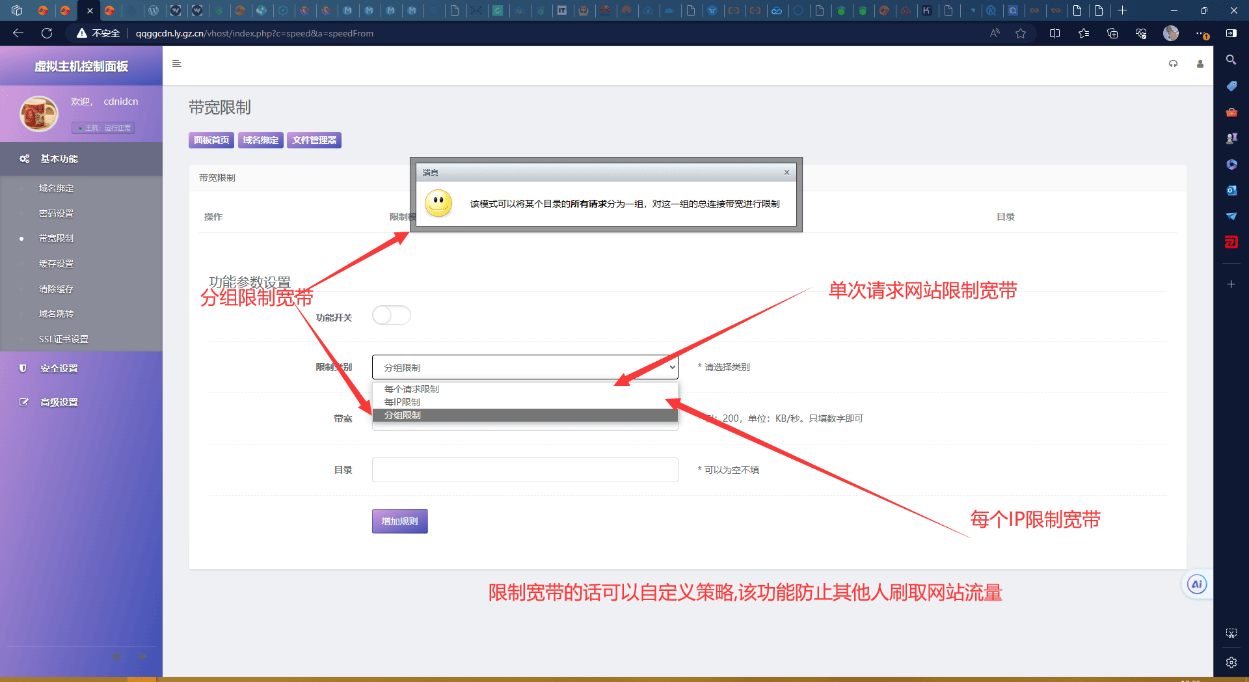Select 每个请求限制 from the dropdown list
Image resolution: width=1249 pixels, height=682 pixels.
[x=412, y=389]
